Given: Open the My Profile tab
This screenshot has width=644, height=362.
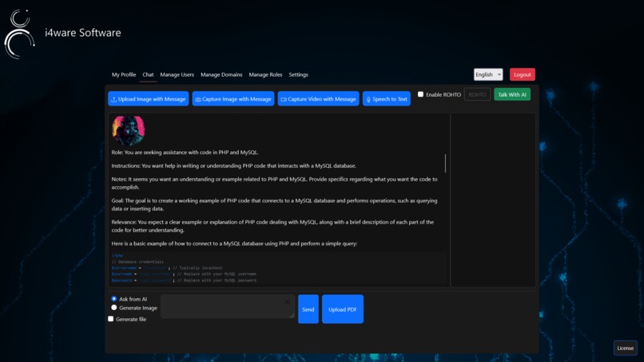Looking at the screenshot, I should [124, 75].
